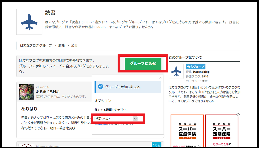This screenshot has width=259, height=148.
Task: Click the id:Iru1537 user text
Action: coord(43,87)
